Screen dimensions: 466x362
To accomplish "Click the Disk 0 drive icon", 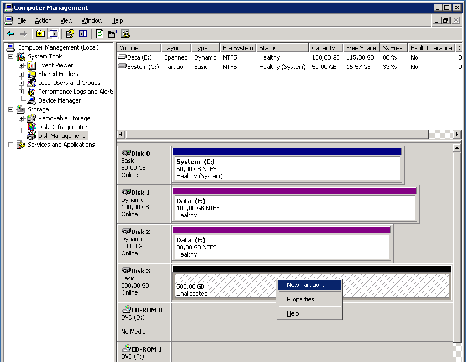I will click(126, 153).
